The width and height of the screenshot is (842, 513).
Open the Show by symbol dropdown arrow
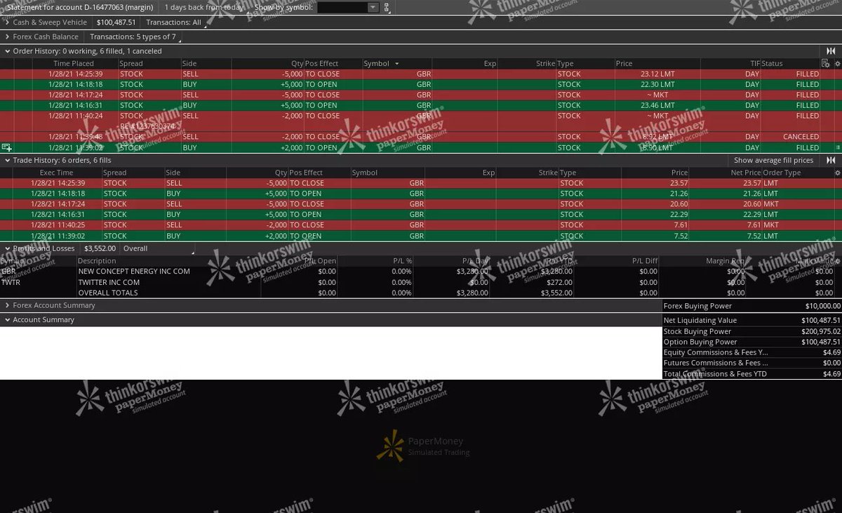click(x=373, y=8)
